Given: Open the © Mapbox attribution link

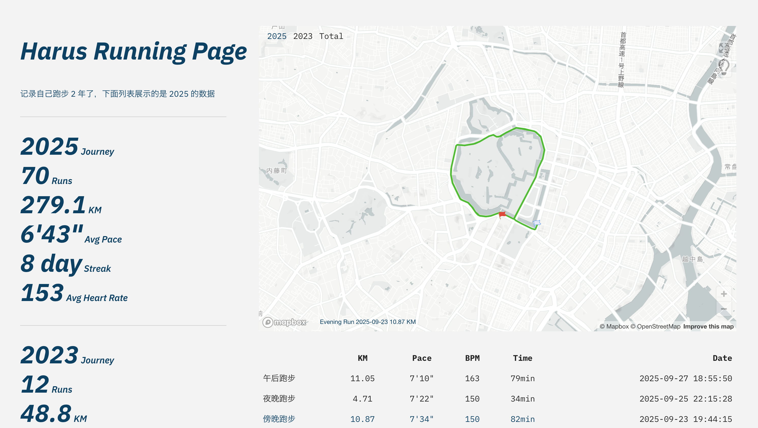Looking at the screenshot, I should (614, 326).
